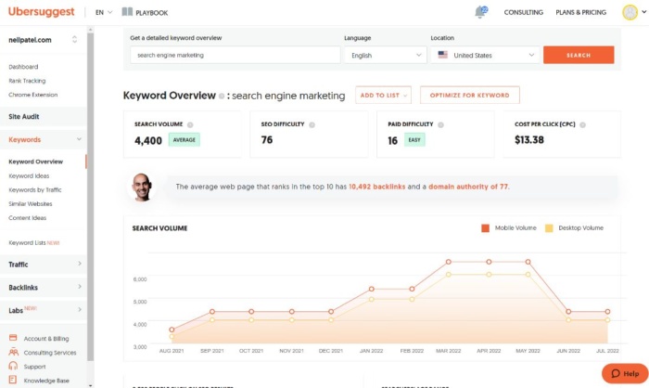Select Content Ideas in the sidebar
Screen dimensions: 649x388
coord(27,218)
